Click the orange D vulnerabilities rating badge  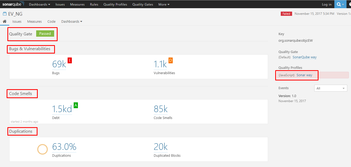(x=171, y=60)
